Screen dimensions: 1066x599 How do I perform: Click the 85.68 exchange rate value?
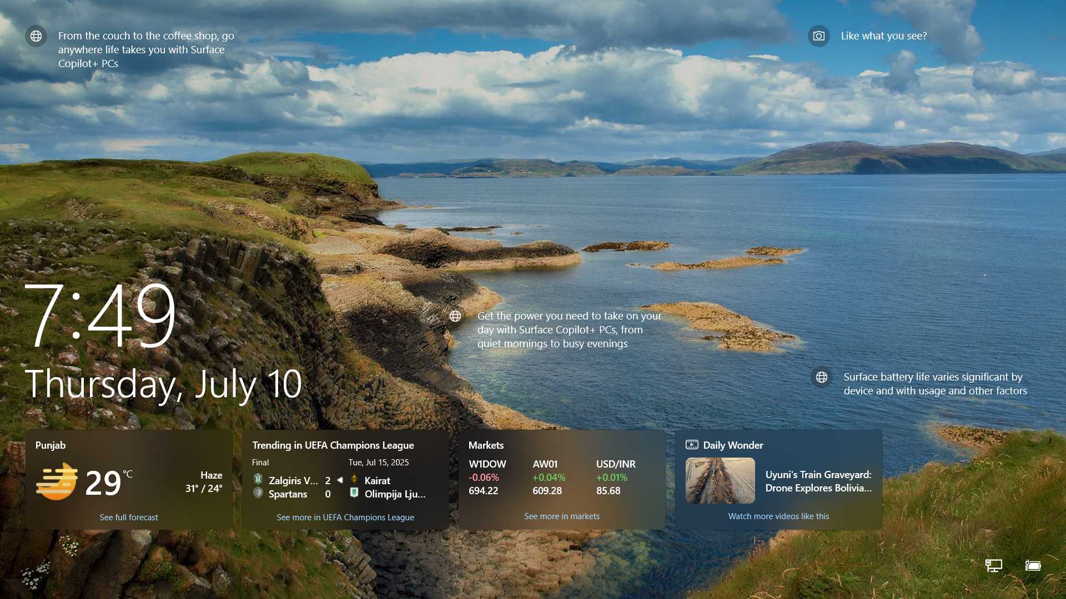(x=609, y=490)
